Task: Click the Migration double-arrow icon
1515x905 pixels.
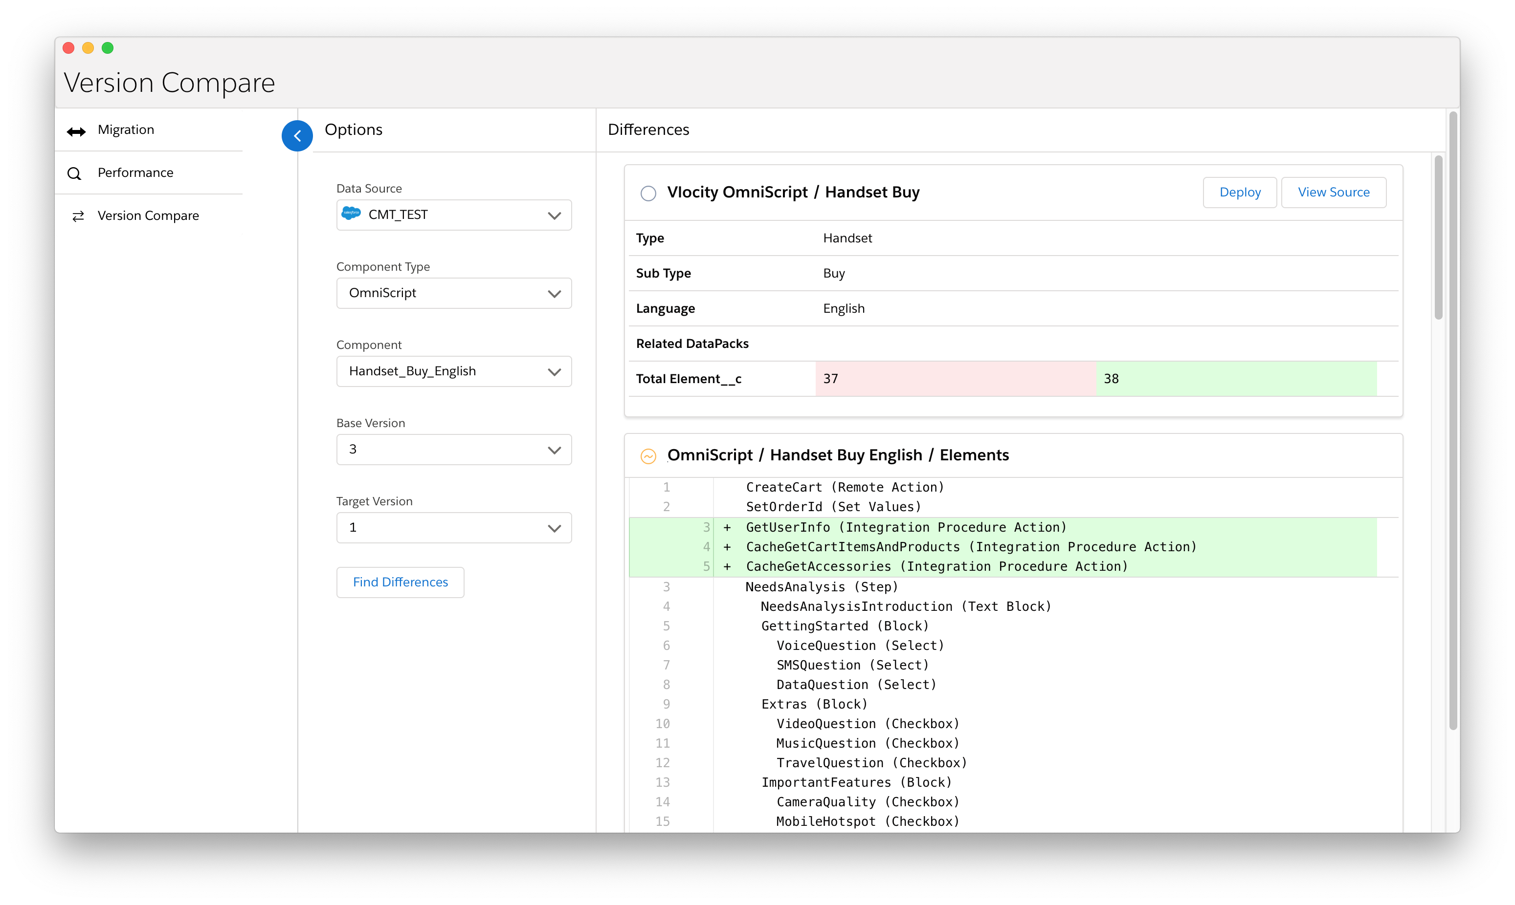Action: 76,132
